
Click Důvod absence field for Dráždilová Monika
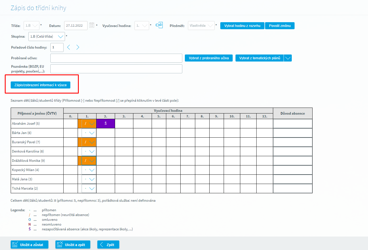click(x=293, y=161)
